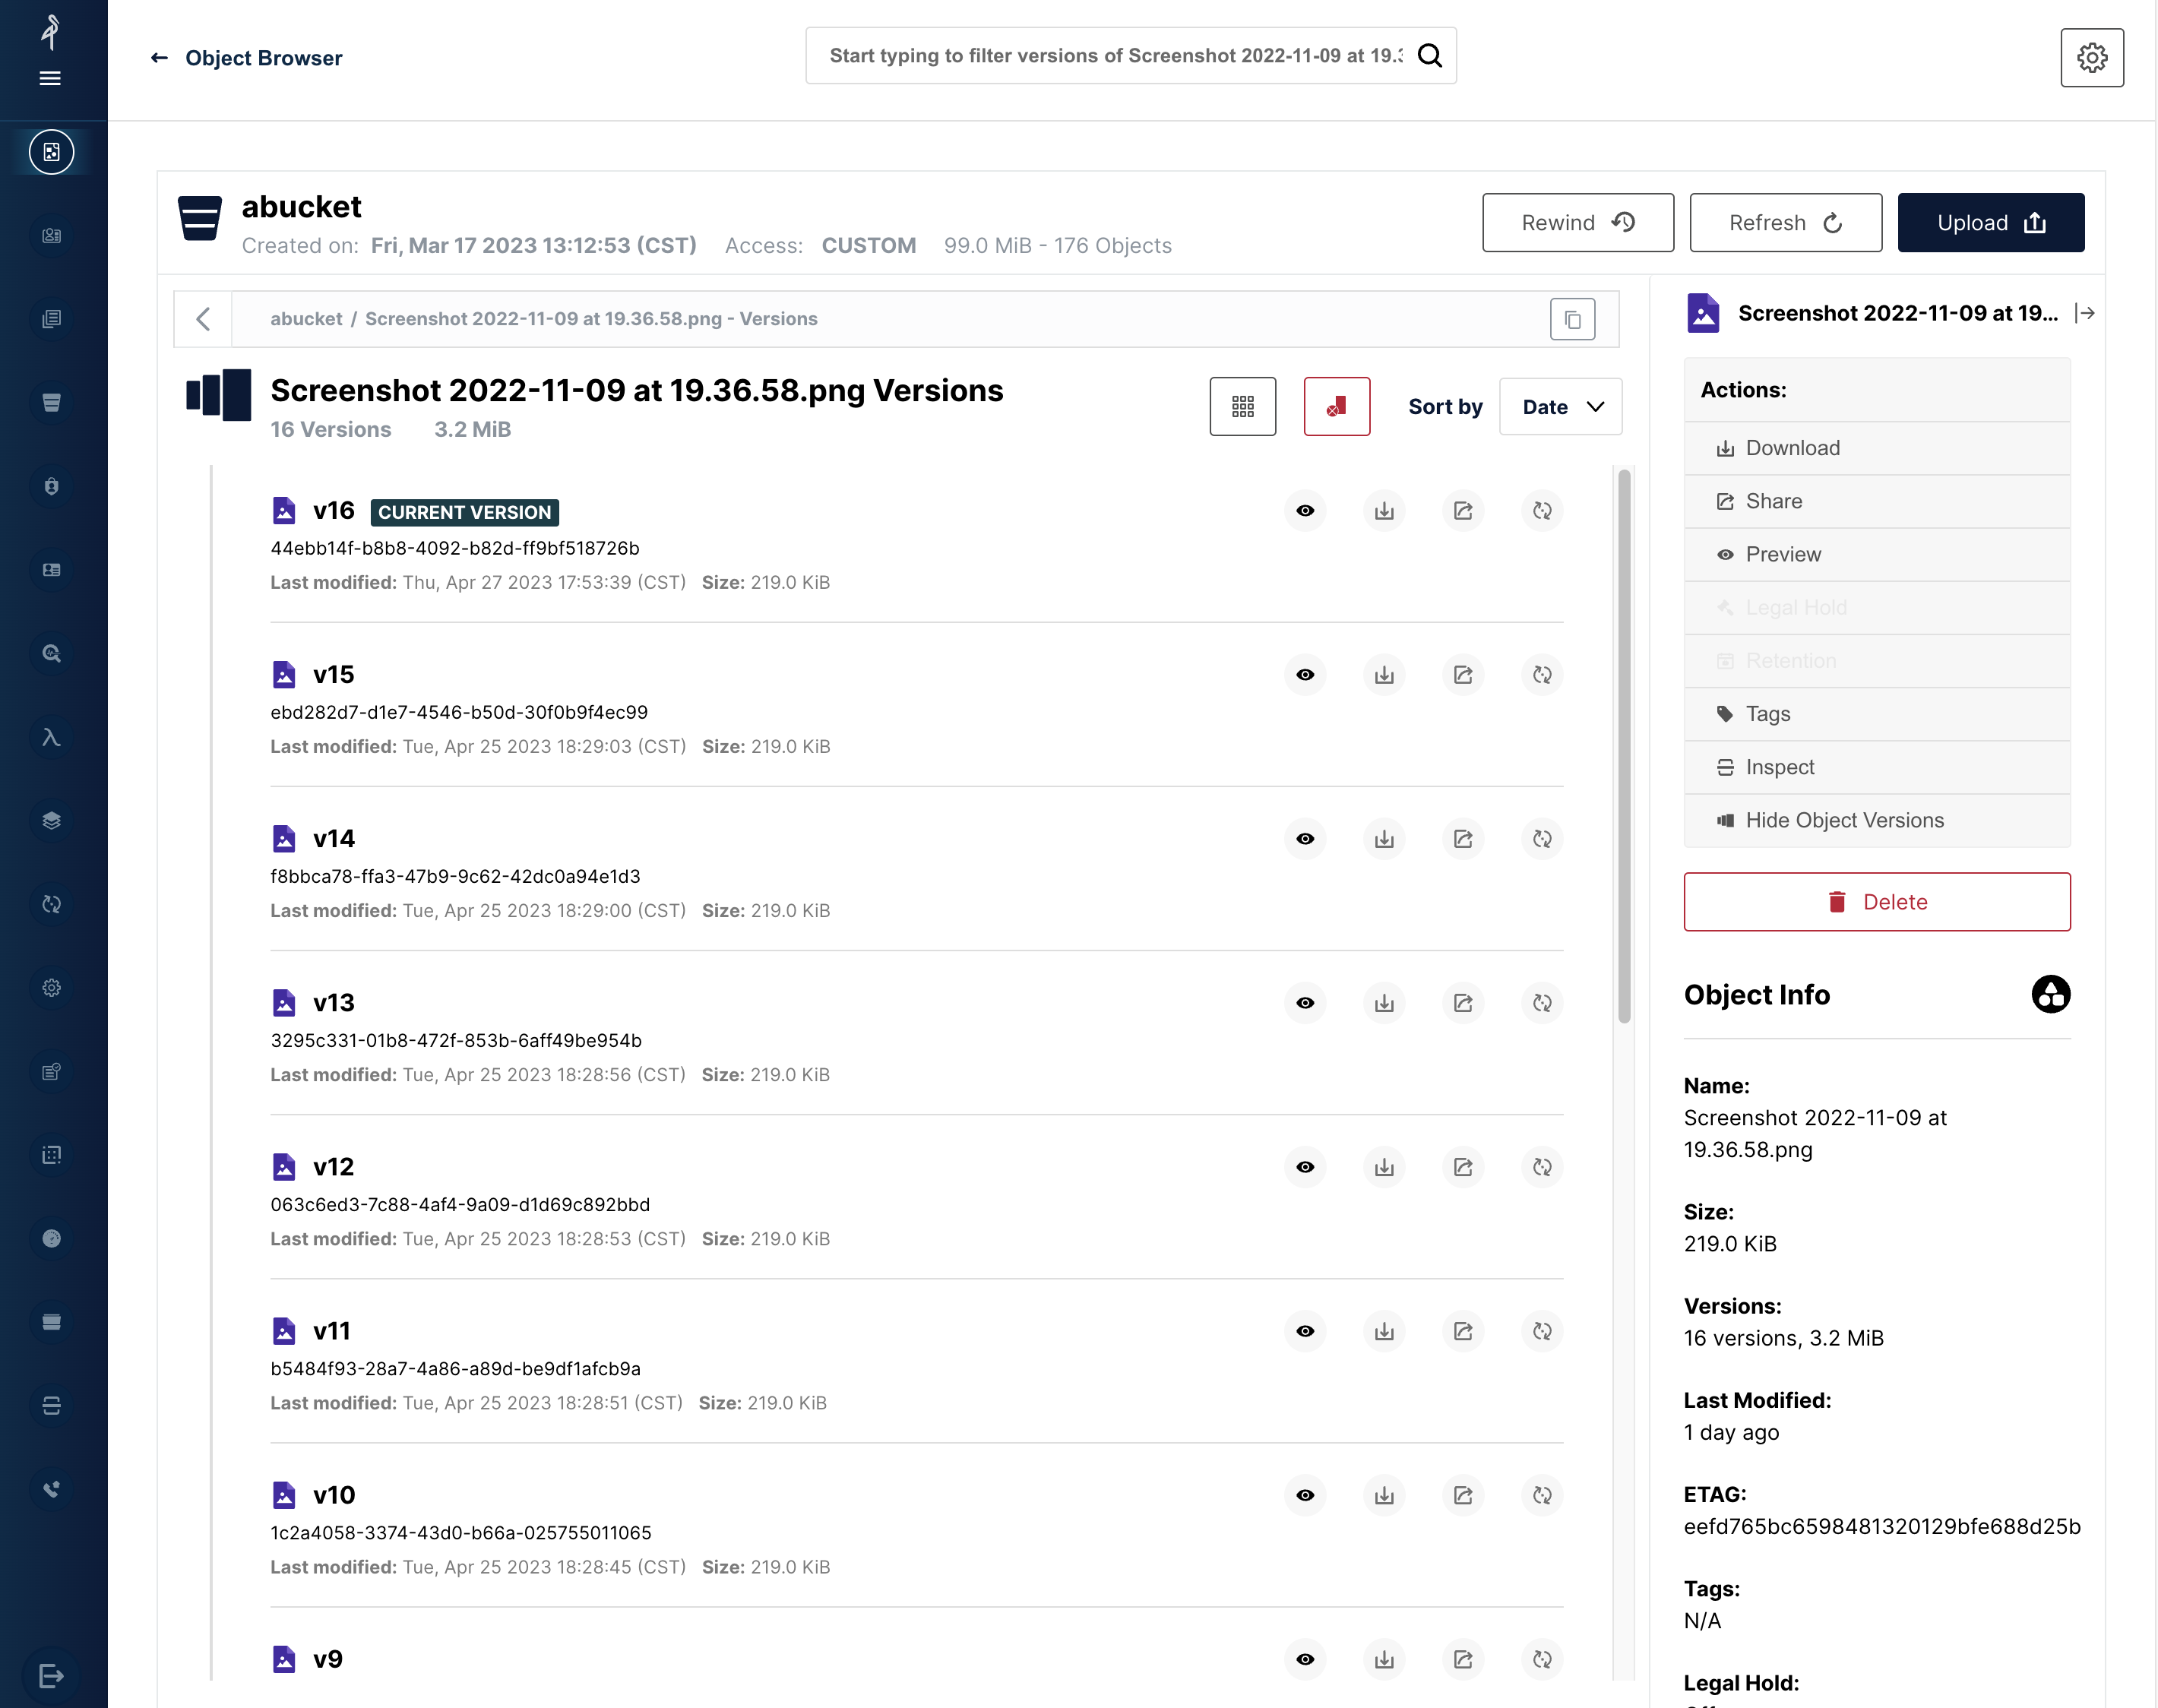Go back to Object Browser

coord(246,58)
